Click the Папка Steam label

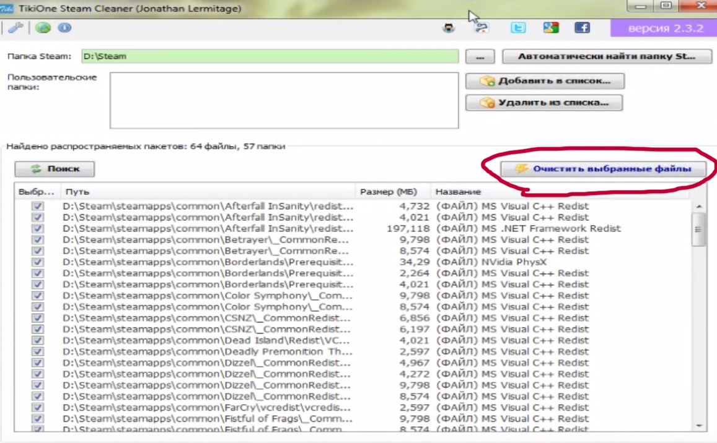click(x=39, y=56)
